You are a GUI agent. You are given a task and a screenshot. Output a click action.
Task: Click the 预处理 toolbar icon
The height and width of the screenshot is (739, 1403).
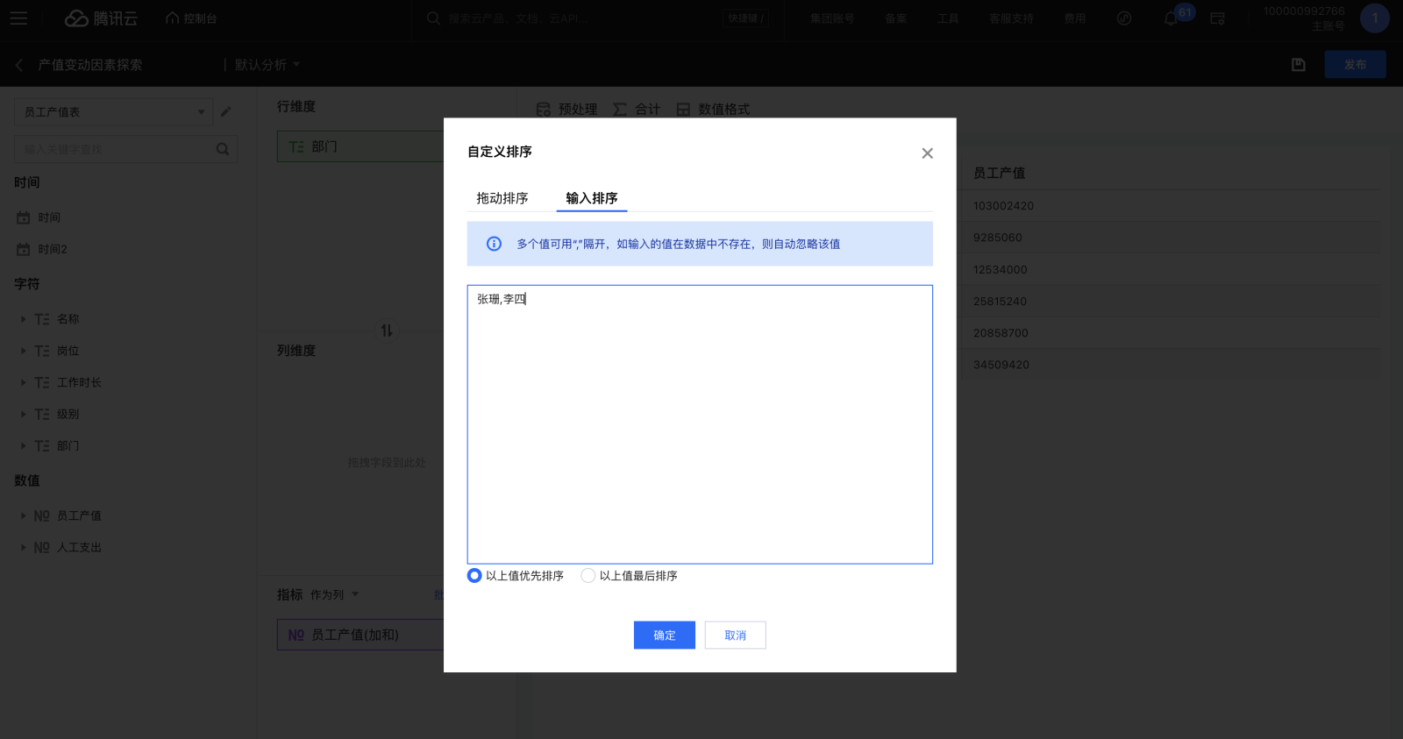(544, 110)
